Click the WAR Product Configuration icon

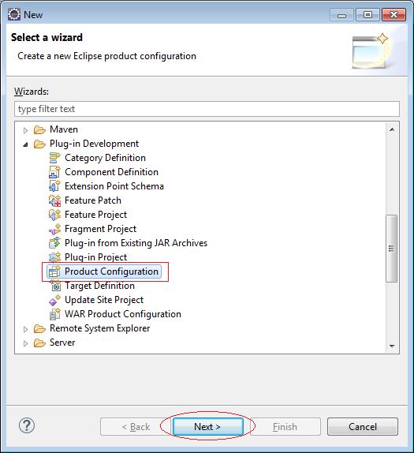pyautogui.click(x=54, y=314)
